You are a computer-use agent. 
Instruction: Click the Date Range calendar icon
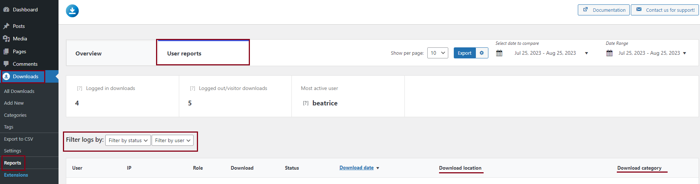tap(609, 53)
